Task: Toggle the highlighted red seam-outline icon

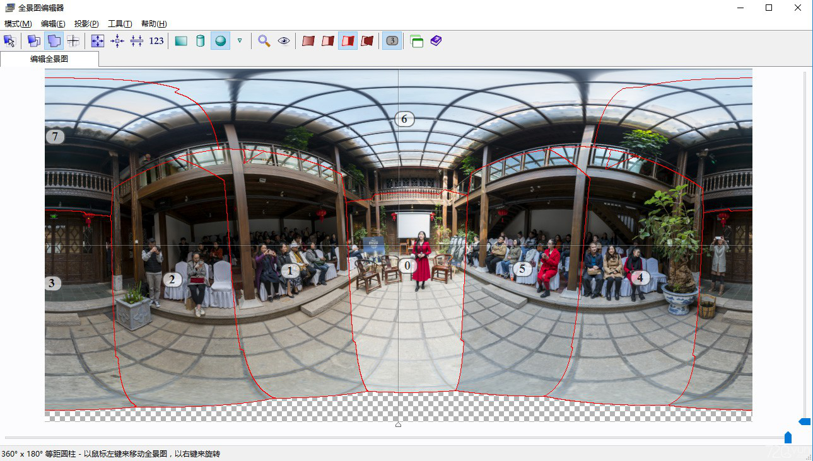Action: click(x=348, y=41)
